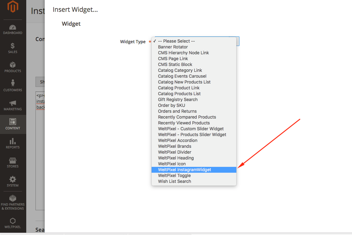Choose Order by SKU option

194,105
